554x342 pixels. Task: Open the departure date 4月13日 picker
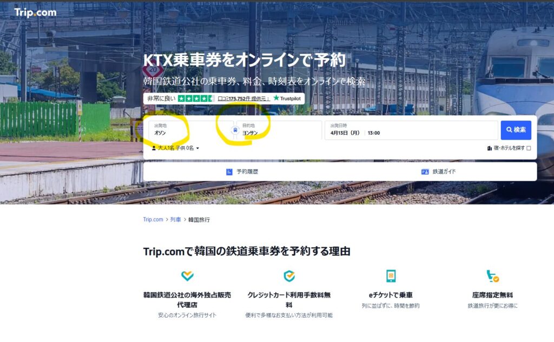(345, 133)
